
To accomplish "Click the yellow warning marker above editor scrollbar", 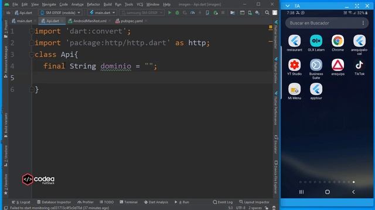I will pyautogui.click(x=271, y=27).
